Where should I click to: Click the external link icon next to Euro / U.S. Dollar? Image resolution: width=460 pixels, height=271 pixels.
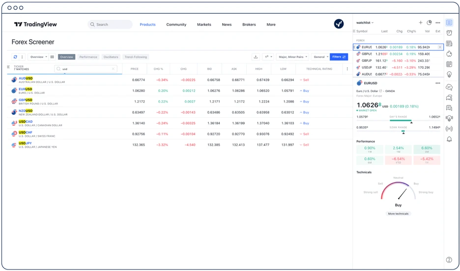point(380,91)
